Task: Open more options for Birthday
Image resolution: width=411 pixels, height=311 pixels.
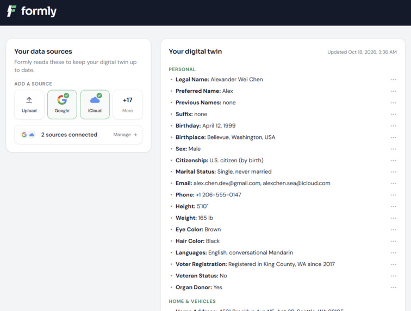Action: tap(394, 126)
